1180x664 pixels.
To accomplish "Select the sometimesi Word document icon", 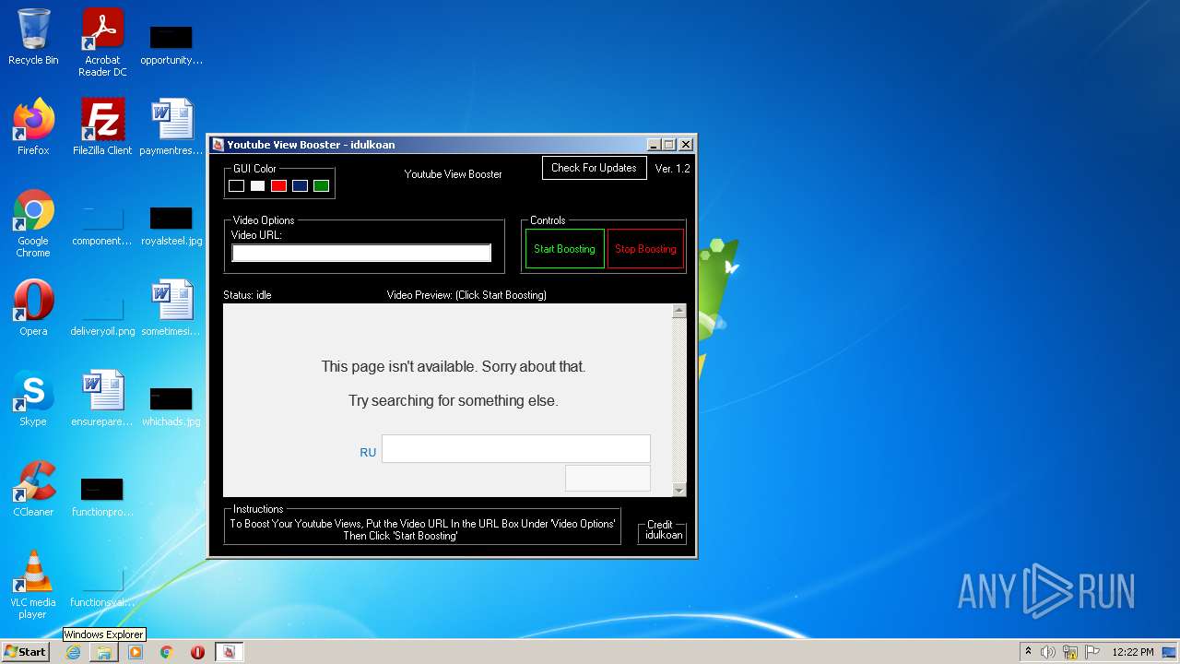I will 171,308.
